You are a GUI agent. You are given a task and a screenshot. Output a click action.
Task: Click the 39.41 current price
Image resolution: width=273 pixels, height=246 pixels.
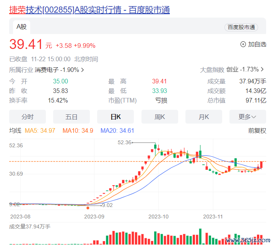pyautogui.click(x=26, y=44)
